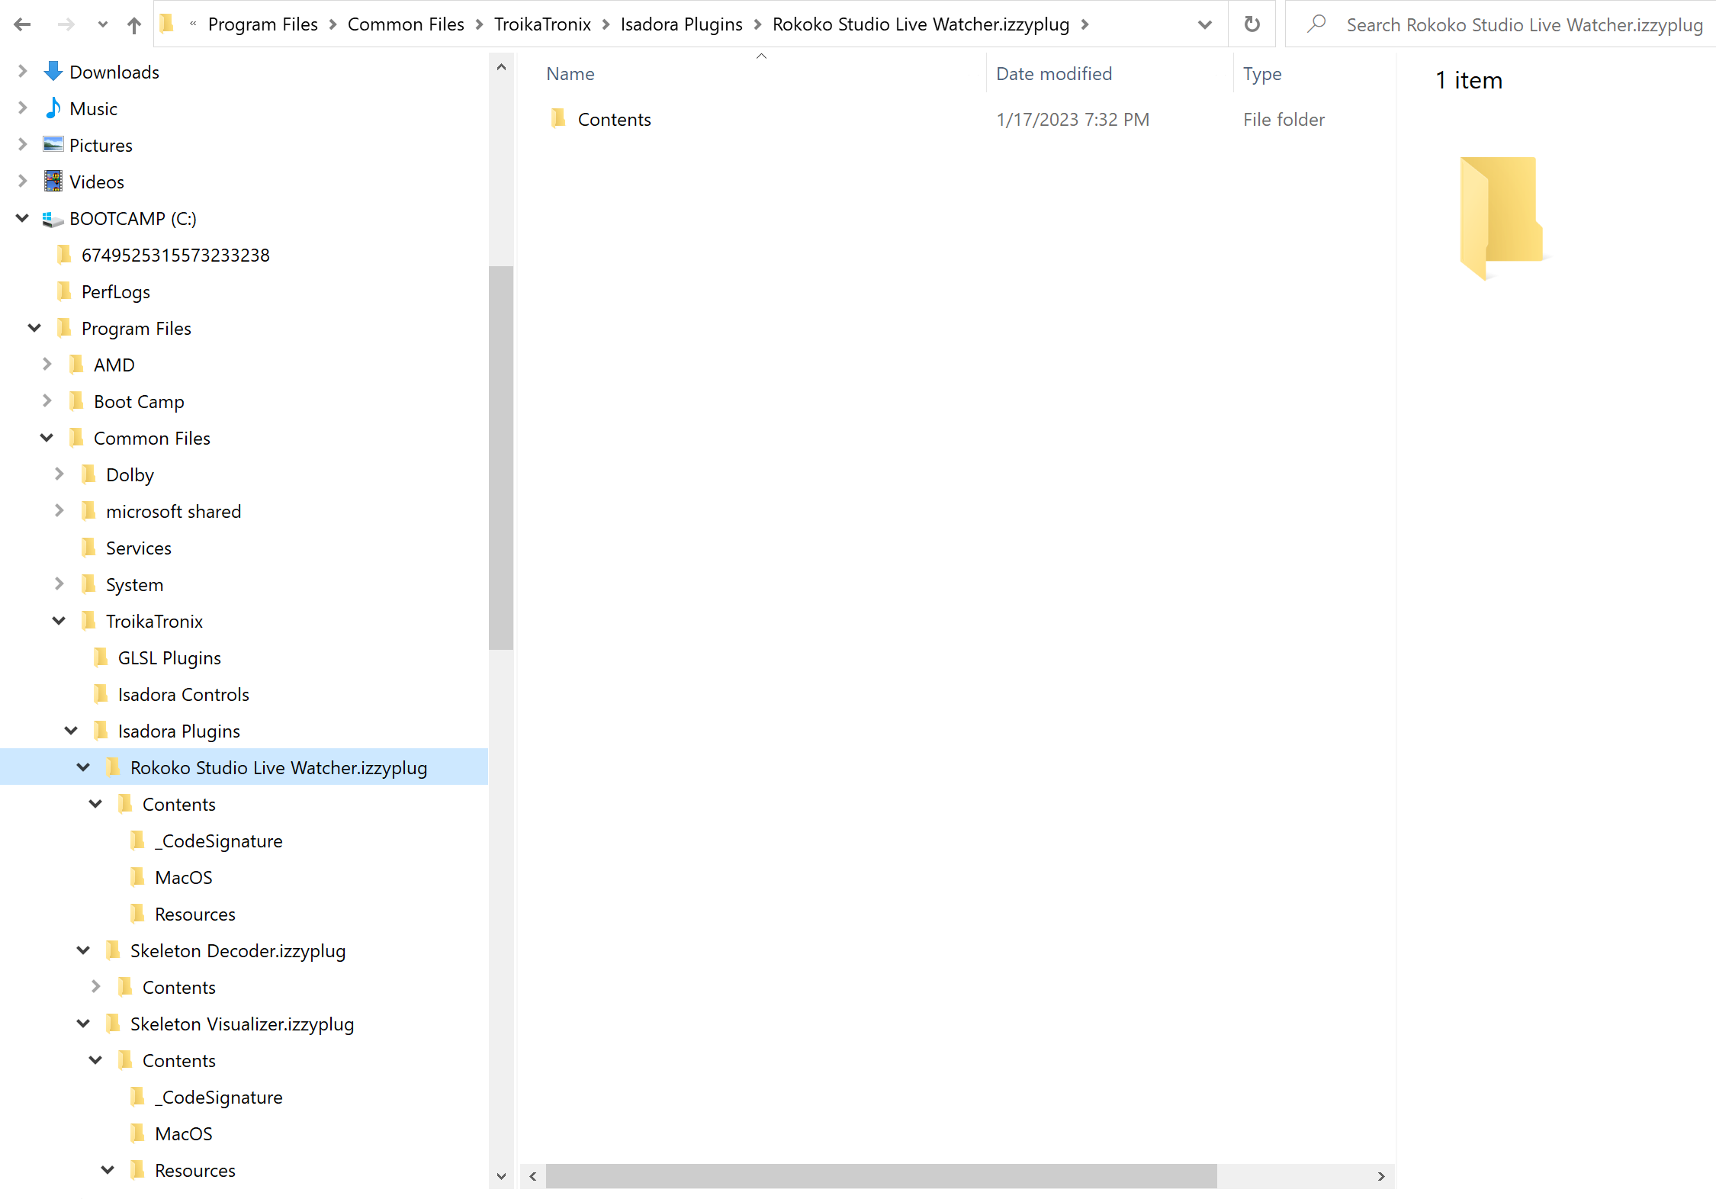The width and height of the screenshot is (1716, 1199).
Task: Expand the Downloads tree node
Action: tap(23, 71)
